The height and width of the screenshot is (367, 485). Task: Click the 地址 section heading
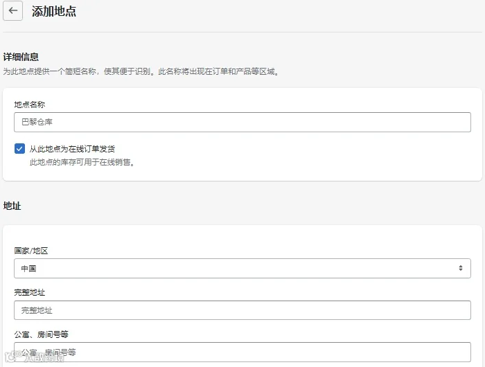tap(12, 206)
